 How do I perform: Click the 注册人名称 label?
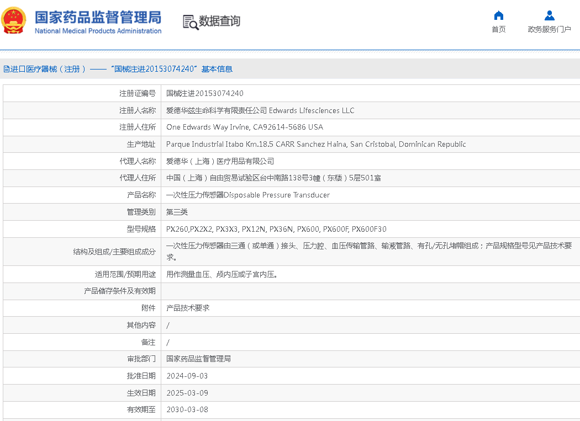point(138,110)
